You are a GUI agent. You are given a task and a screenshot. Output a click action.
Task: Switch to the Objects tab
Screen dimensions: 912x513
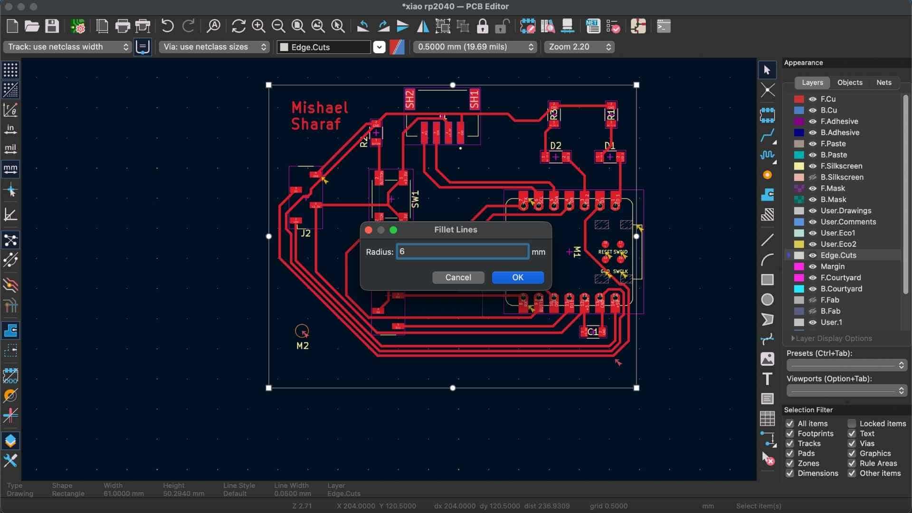[849, 83]
